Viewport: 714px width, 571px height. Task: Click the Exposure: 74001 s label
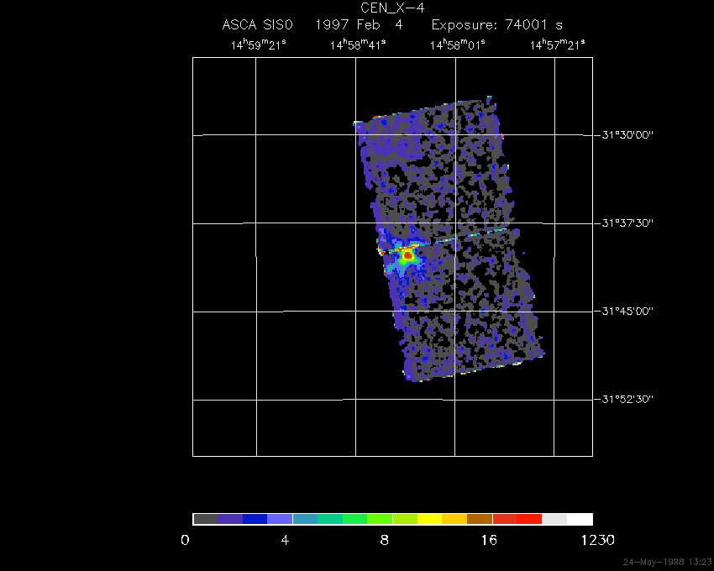(497, 25)
